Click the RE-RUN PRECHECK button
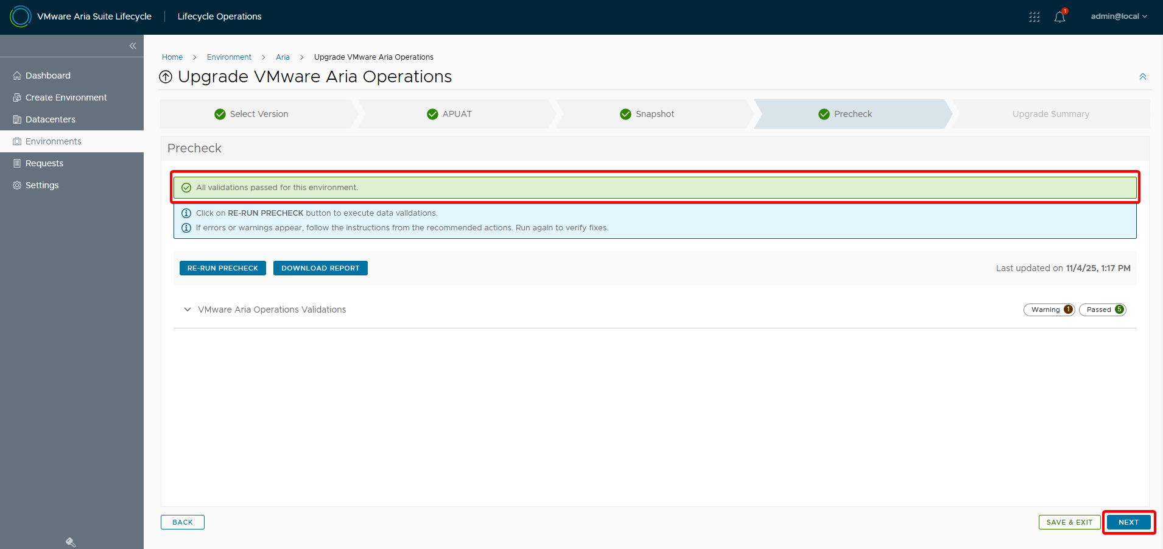Viewport: 1163px width, 549px height. (222, 268)
